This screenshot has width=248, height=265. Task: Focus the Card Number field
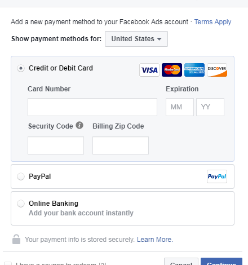(92, 107)
